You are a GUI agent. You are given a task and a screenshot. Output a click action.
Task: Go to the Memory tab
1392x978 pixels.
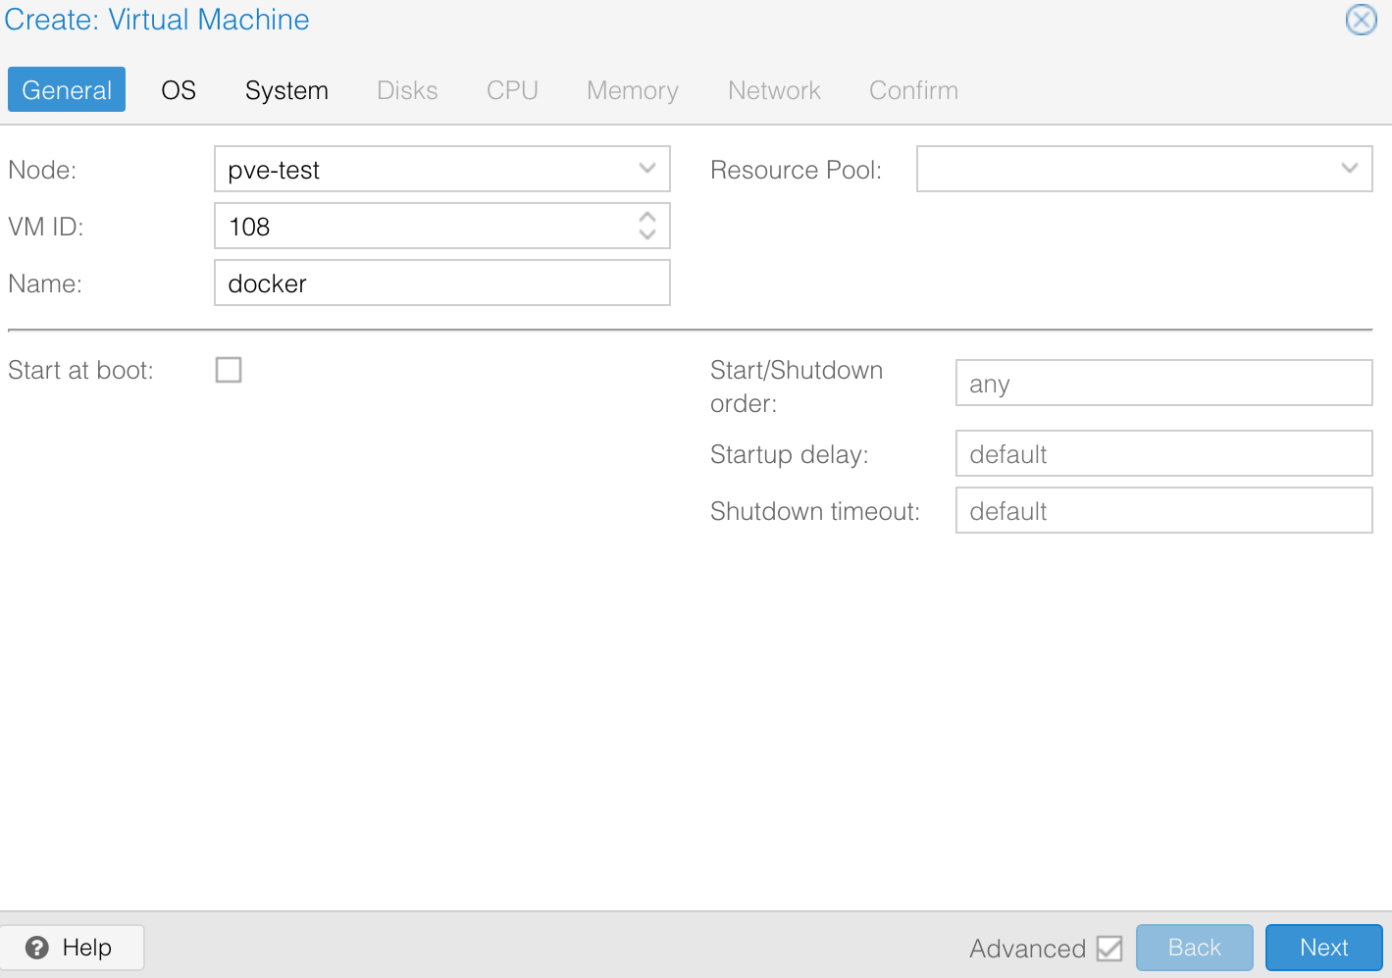click(632, 89)
